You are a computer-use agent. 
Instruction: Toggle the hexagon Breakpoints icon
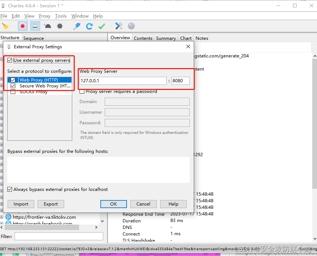tap(60, 26)
